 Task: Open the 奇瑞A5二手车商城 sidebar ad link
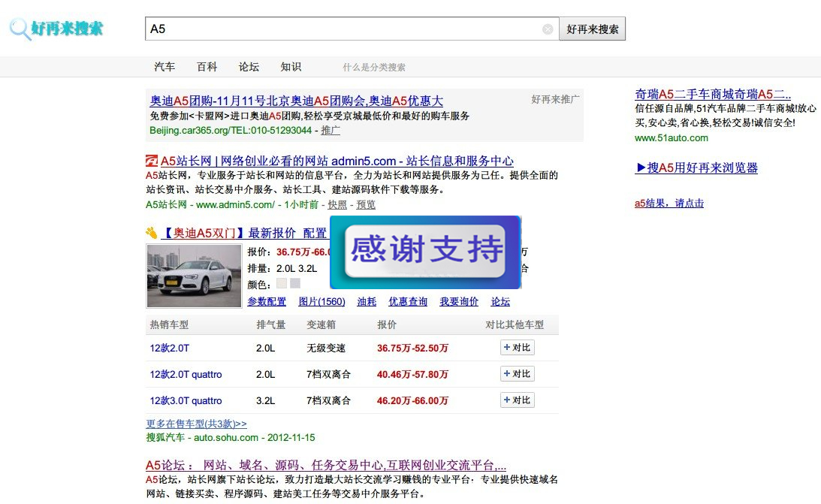pos(713,94)
